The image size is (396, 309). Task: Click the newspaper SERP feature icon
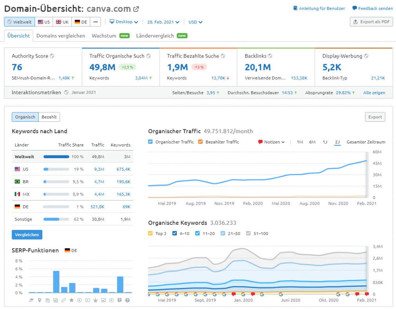coord(47,300)
